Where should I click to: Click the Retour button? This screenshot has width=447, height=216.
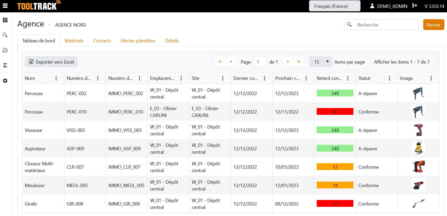[434, 25]
